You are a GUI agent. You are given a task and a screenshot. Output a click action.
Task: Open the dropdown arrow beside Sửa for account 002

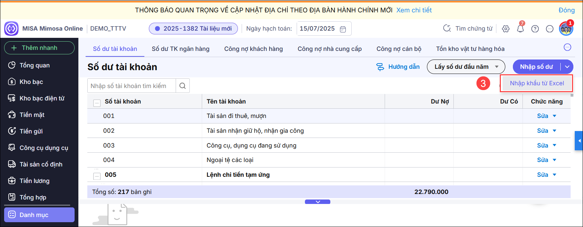click(x=554, y=131)
